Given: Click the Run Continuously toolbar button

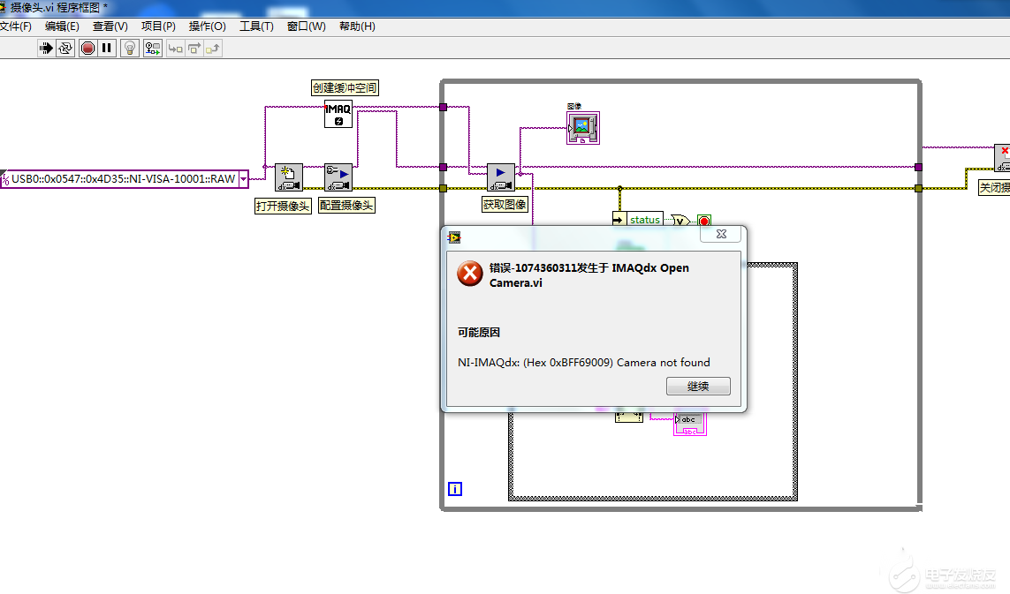Looking at the screenshot, I should (x=65, y=48).
